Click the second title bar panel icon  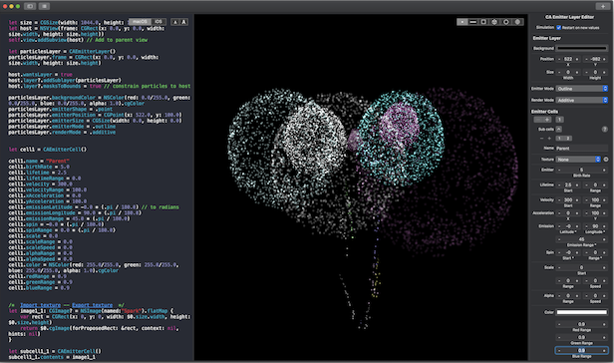point(44,6)
